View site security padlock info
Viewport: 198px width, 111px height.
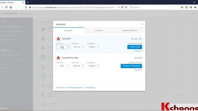pyautogui.click(x=30, y=7)
